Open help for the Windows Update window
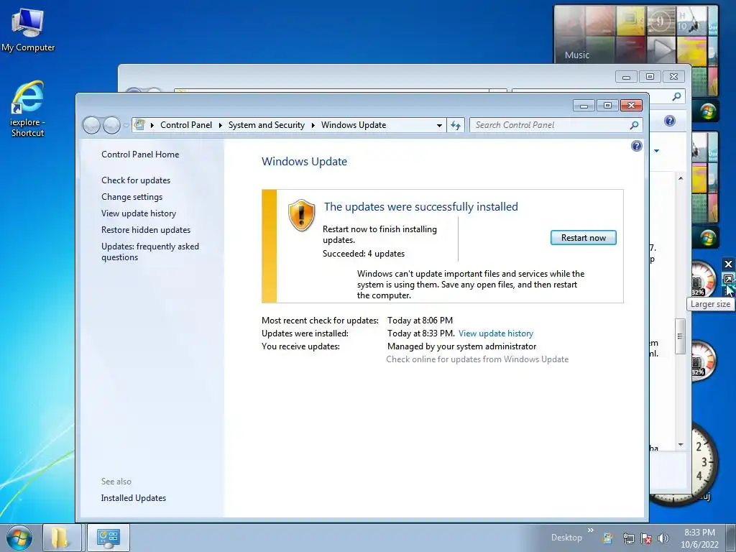The image size is (736, 552). (x=637, y=146)
